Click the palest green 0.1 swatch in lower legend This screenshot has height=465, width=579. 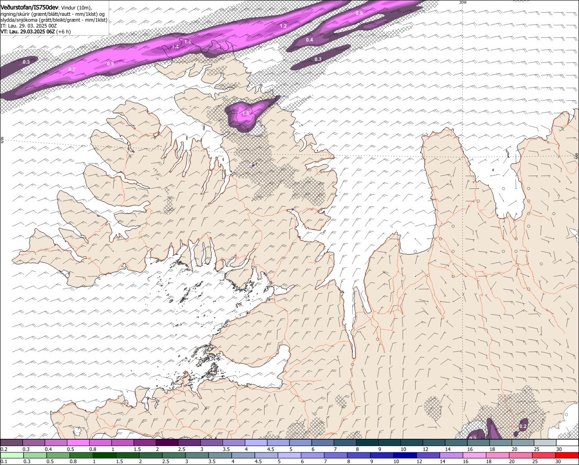pos(12,456)
